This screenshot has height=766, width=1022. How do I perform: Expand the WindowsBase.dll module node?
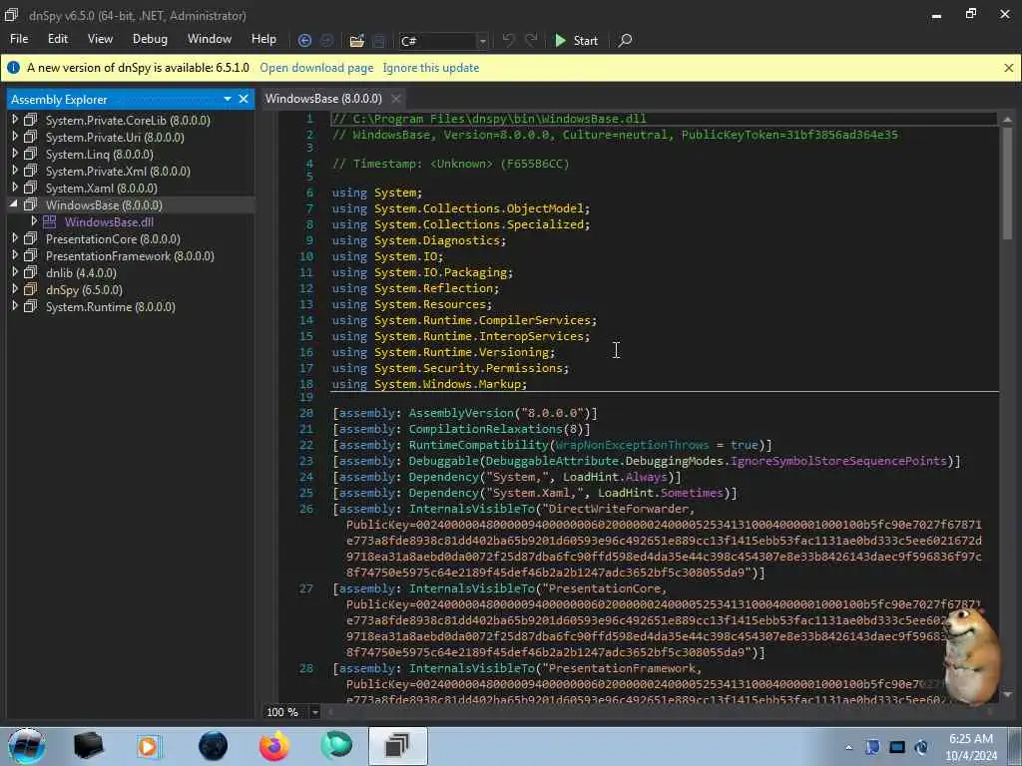[x=34, y=221]
